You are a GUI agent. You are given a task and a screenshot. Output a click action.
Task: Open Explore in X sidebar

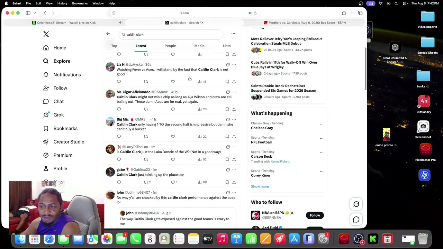57,61
